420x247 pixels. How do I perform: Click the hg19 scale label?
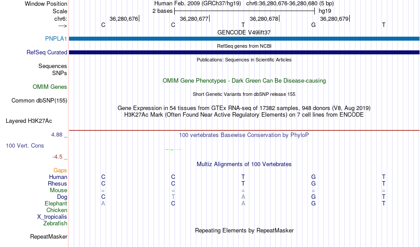coord(325,11)
